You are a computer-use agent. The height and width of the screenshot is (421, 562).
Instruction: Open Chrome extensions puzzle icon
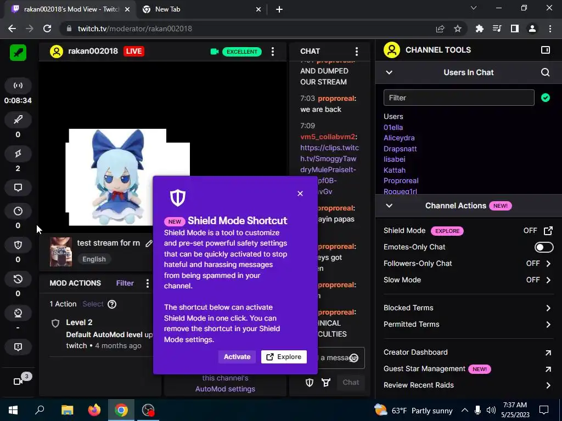[x=479, y=29]
